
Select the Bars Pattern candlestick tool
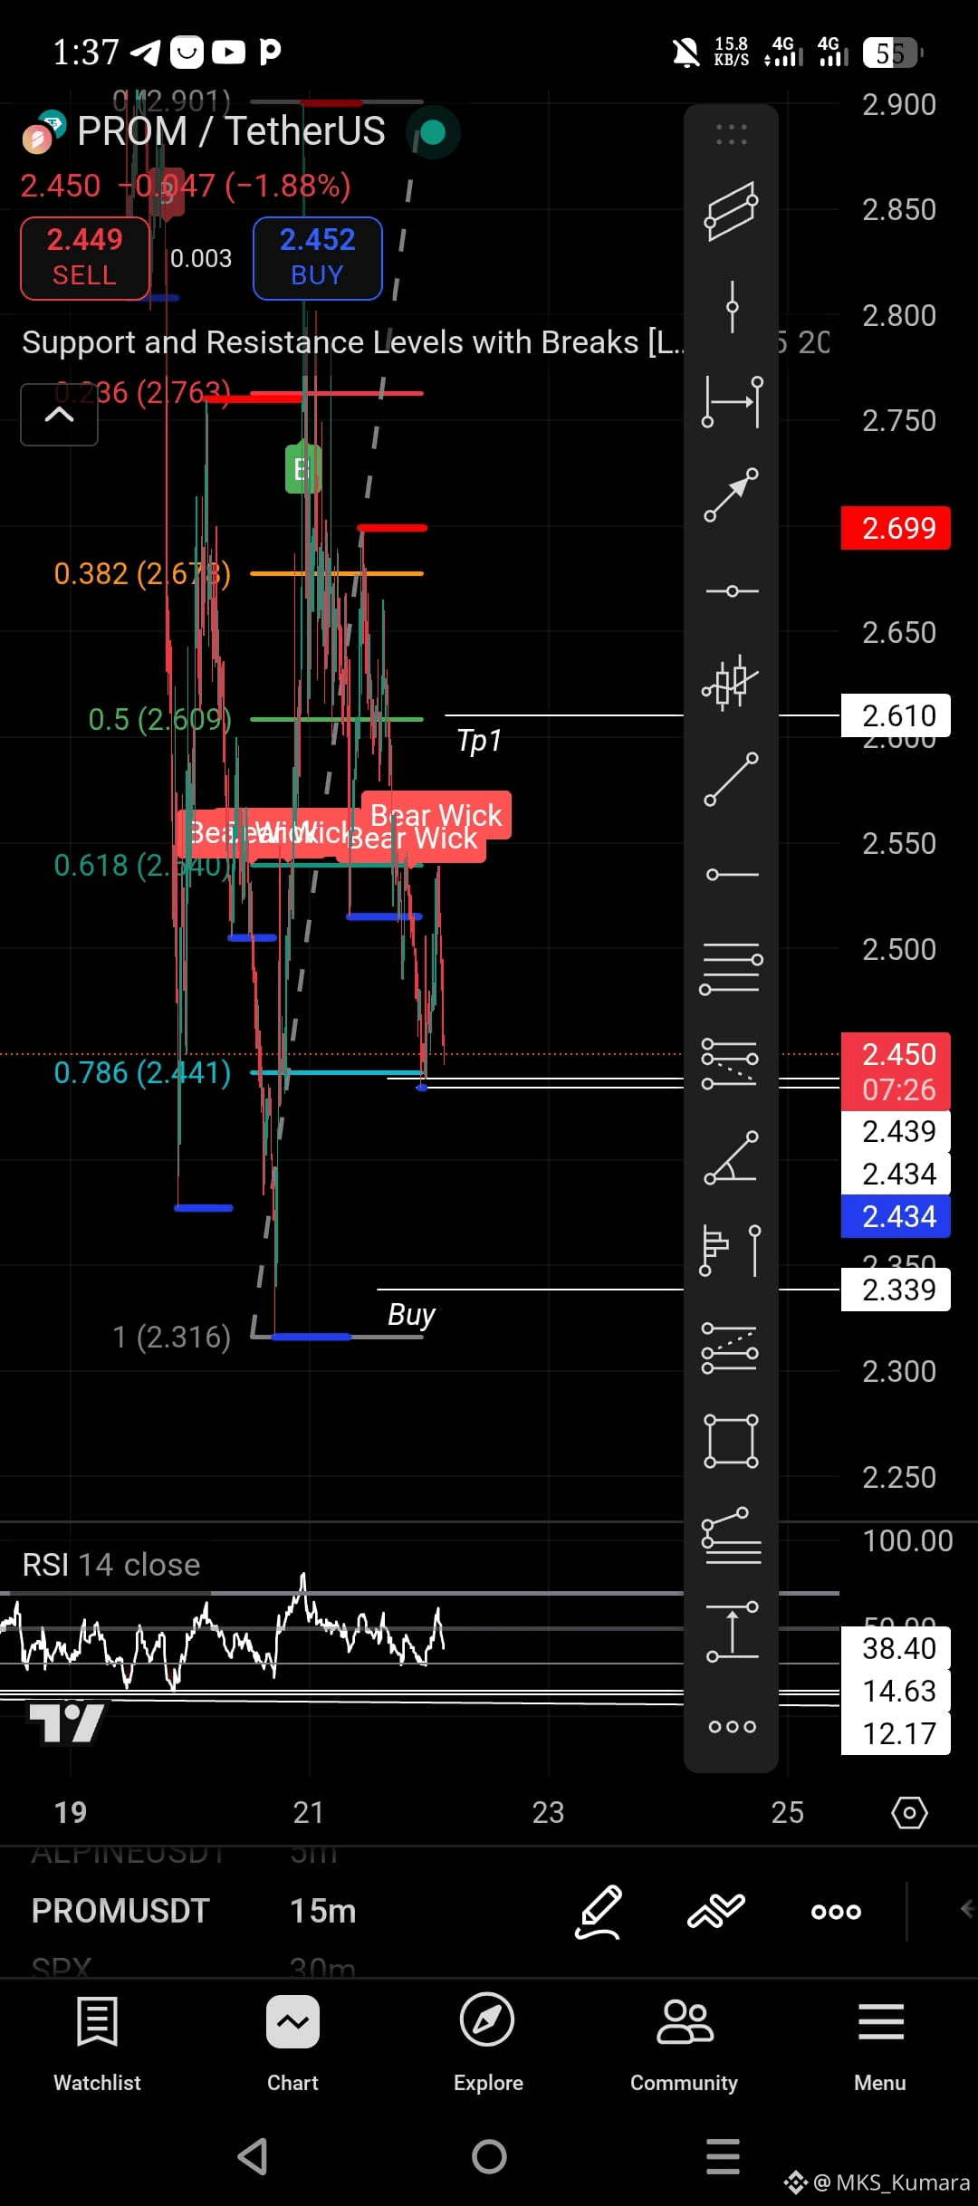tap(732, 683)
